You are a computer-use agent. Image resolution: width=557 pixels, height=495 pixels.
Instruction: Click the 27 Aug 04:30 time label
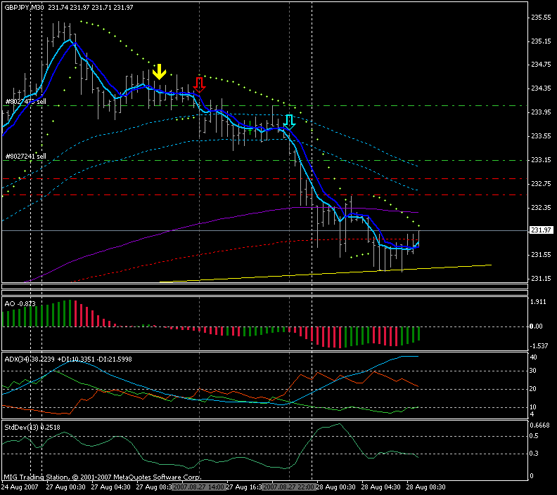click(111, 487)
